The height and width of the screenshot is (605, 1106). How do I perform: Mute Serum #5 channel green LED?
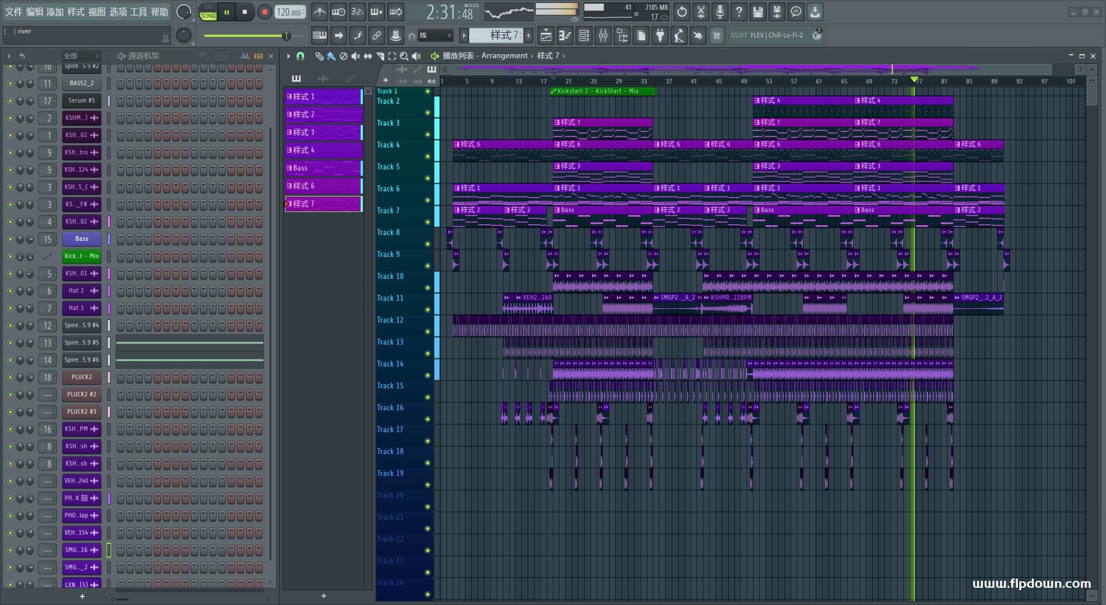pos(10,101)
